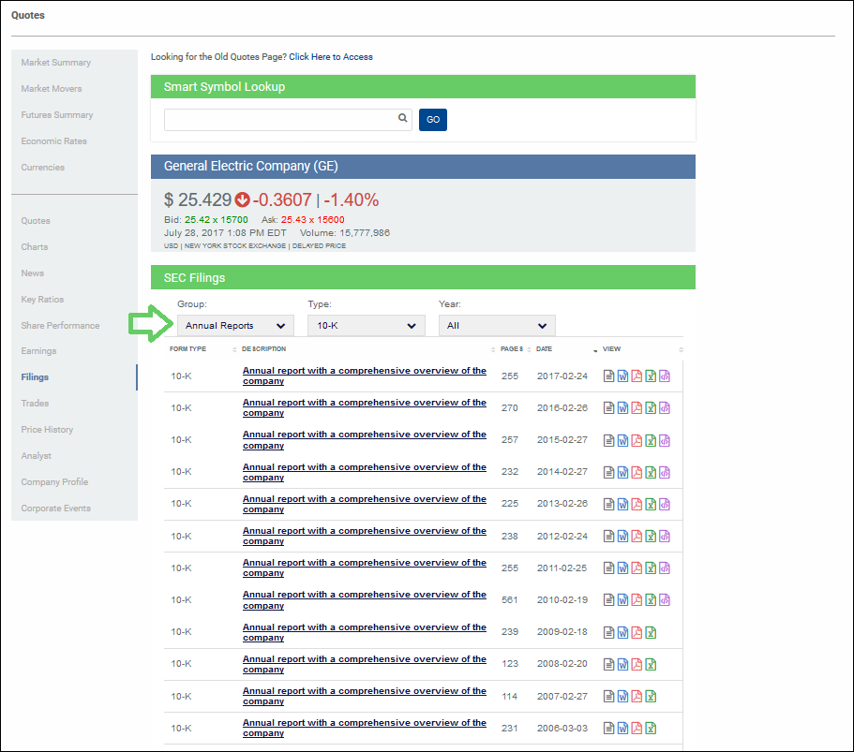Open PDF version of 2017-02-24 filing
The width and height of the screenshot is (854, 752).
[x=637, y=376]
